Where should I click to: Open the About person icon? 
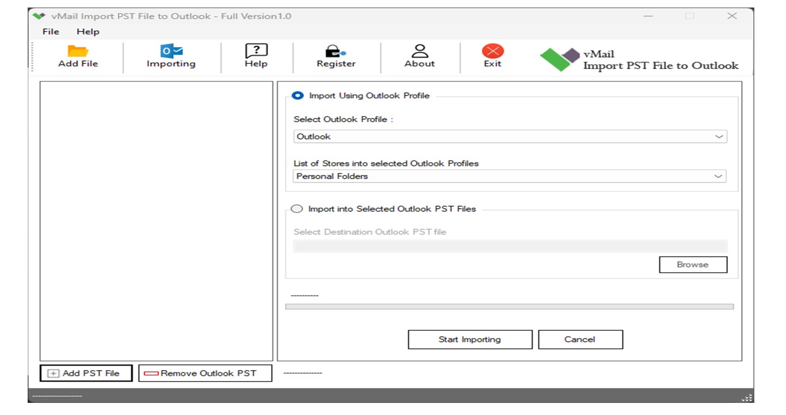(419, 51)
